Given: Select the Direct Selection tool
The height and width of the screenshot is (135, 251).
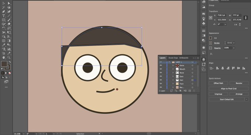Looking at the screenshot, I should coord(9,3).
